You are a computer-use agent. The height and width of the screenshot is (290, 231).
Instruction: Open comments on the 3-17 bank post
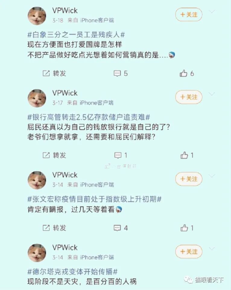pos(121,155)
